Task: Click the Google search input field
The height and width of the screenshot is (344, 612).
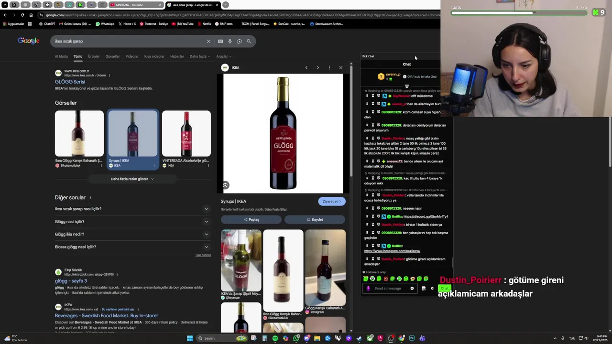Action: 129,41
